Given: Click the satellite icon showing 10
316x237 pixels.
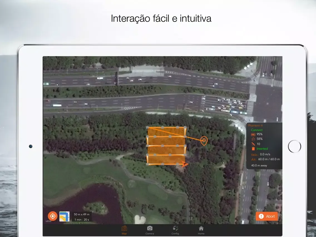Looking at the screenshot, I should (x=253, y=144).
